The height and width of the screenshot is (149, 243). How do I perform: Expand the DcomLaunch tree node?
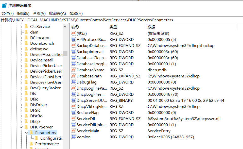pos(21,43)
